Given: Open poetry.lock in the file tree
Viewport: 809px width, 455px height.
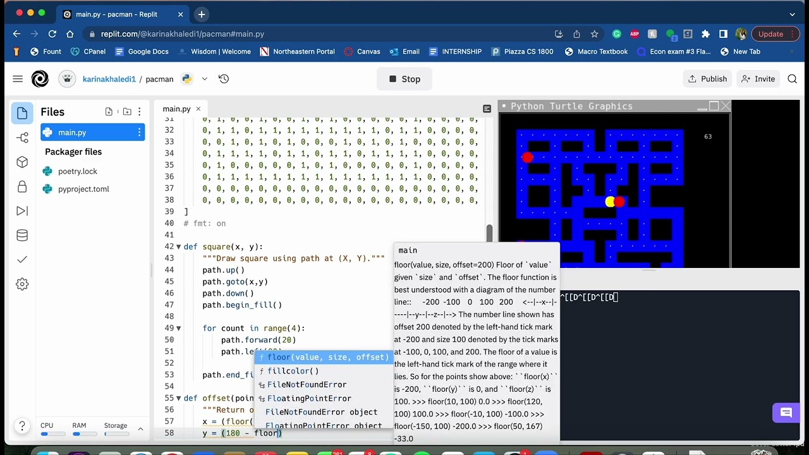Looking at the screenshot, I should [x=78, y=171].
